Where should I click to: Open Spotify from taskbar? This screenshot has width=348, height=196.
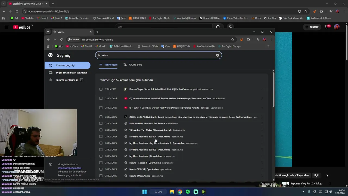point(188,192)
